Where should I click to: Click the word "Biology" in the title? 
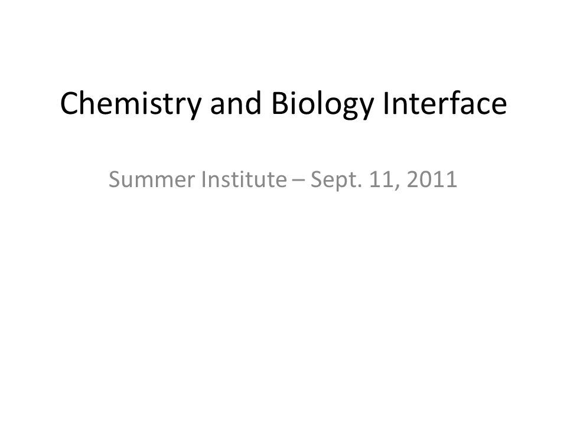pyautogui.click(x=322, y=104)
